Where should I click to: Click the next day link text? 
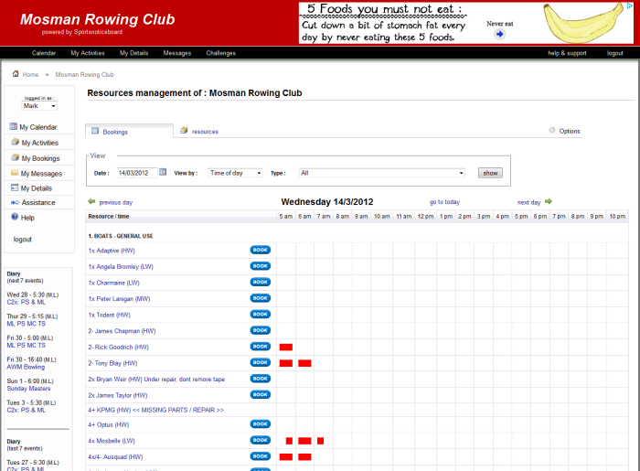(528, 202)
